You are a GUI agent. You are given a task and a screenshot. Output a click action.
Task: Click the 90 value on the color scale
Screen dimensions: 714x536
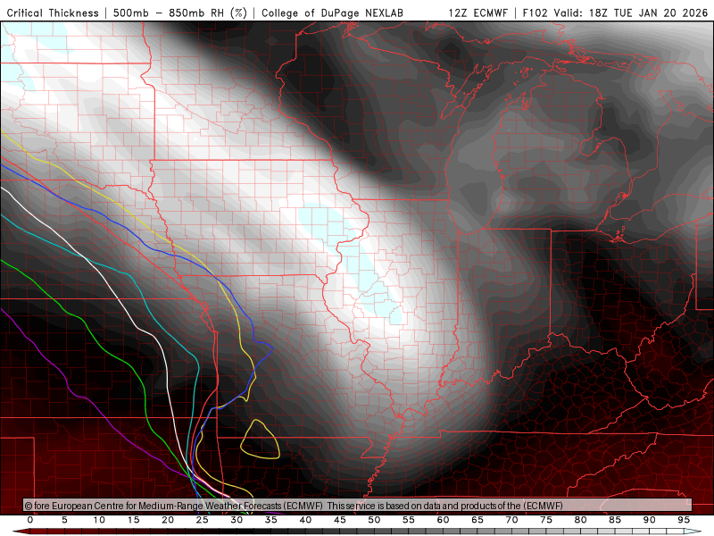click(x=649, y=520)
